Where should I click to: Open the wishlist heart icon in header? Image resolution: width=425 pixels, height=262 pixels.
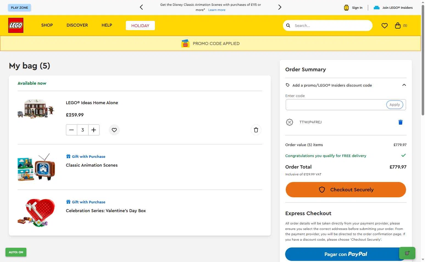pos(385,25)
